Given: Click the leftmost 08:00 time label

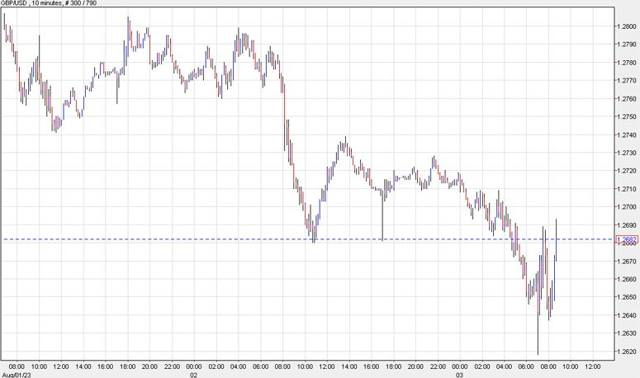Looking at the screenshot, I should pos(16,365).
